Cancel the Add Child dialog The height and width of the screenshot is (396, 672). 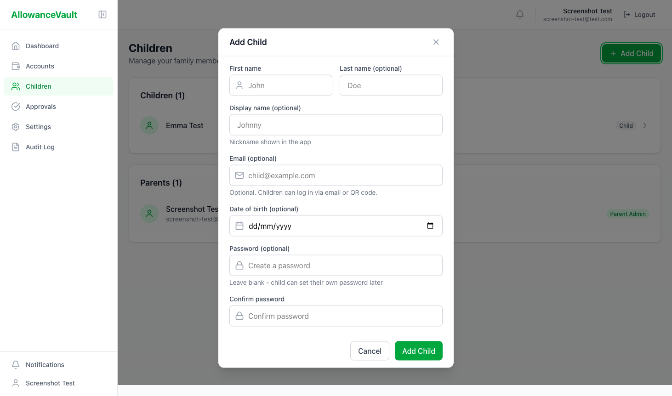pyautogui.click(x=370, y=351)
